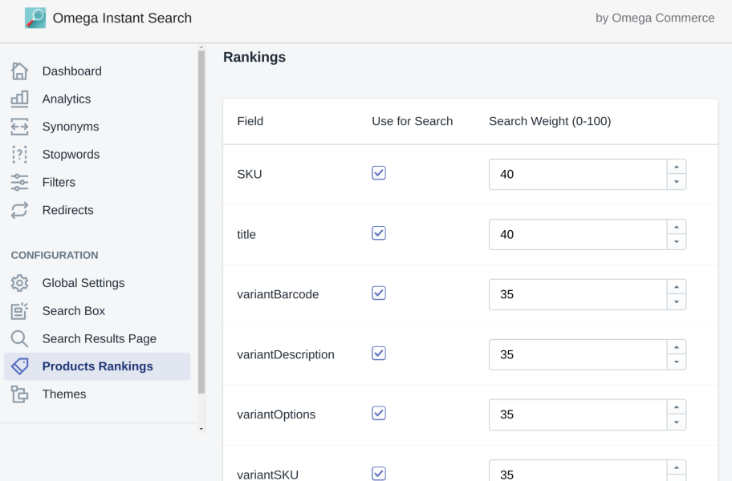Click the Products Rankings tag icon
The height and width of the screenshot is (481, 732).
(x=19, y=366)
